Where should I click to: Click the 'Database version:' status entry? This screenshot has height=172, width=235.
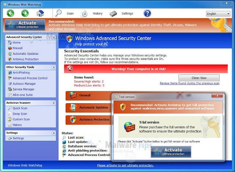click(x=82, y=146)
